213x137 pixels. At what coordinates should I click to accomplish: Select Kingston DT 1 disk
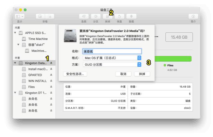coord(34,93)
